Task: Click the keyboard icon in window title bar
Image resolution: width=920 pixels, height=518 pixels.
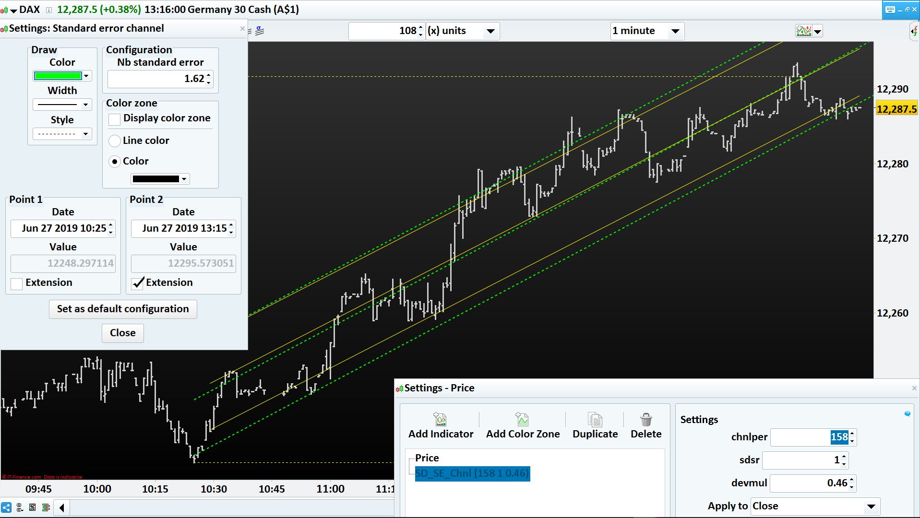Action: 890,9
